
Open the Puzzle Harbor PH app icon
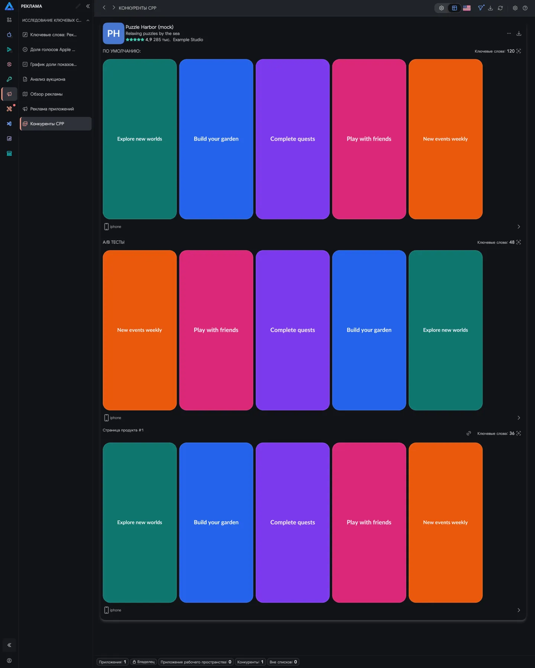click(113, 33)
